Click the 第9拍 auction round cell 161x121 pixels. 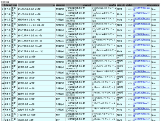(x=121, y=105)
